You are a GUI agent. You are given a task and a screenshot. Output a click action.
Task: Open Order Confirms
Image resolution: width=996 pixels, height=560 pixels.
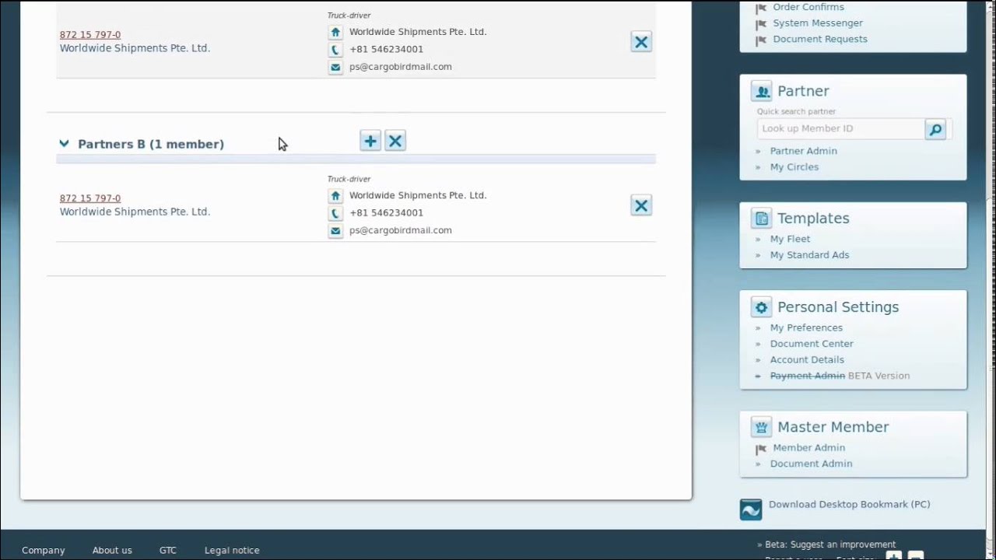808,7
